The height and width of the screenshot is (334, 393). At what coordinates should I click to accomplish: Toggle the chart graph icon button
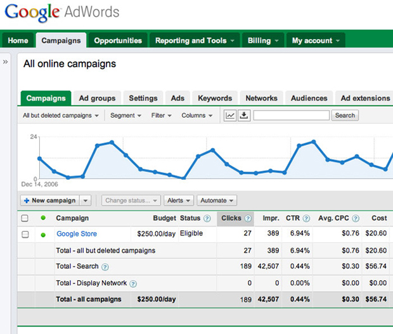[230, 116]
